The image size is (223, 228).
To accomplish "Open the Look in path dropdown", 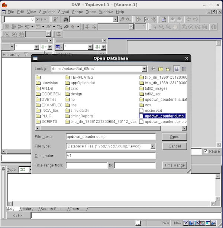I will pos(144,69).
